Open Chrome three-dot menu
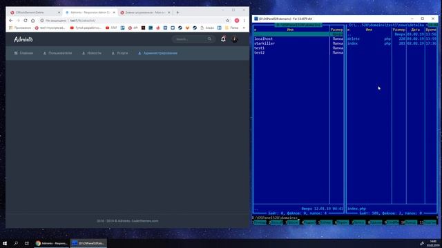Screen dimensions: 442x248 tap(244, 21)
